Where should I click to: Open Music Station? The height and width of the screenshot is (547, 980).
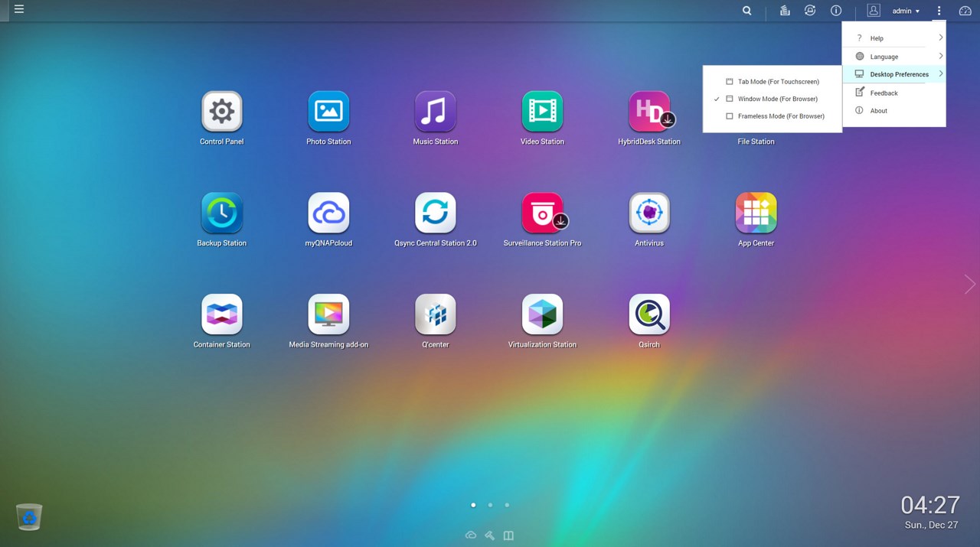click(x=436, y=112)
